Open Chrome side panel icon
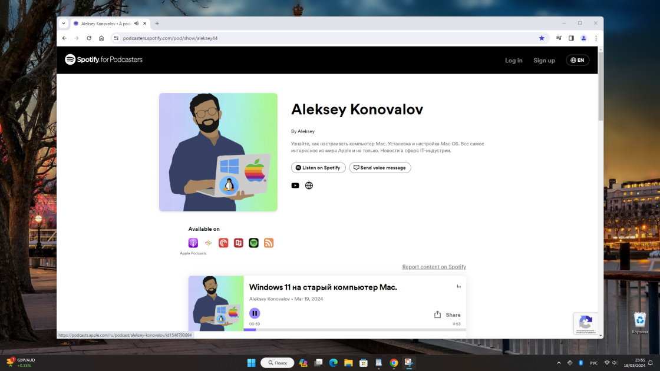Image resolution: width=660 pixels, height=371 pixels. (571, 38)
